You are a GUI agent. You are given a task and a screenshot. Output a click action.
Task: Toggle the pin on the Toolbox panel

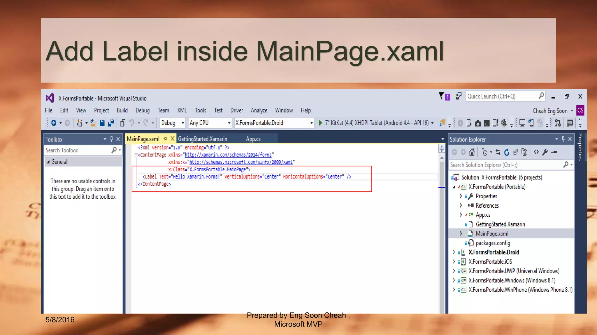111,139
